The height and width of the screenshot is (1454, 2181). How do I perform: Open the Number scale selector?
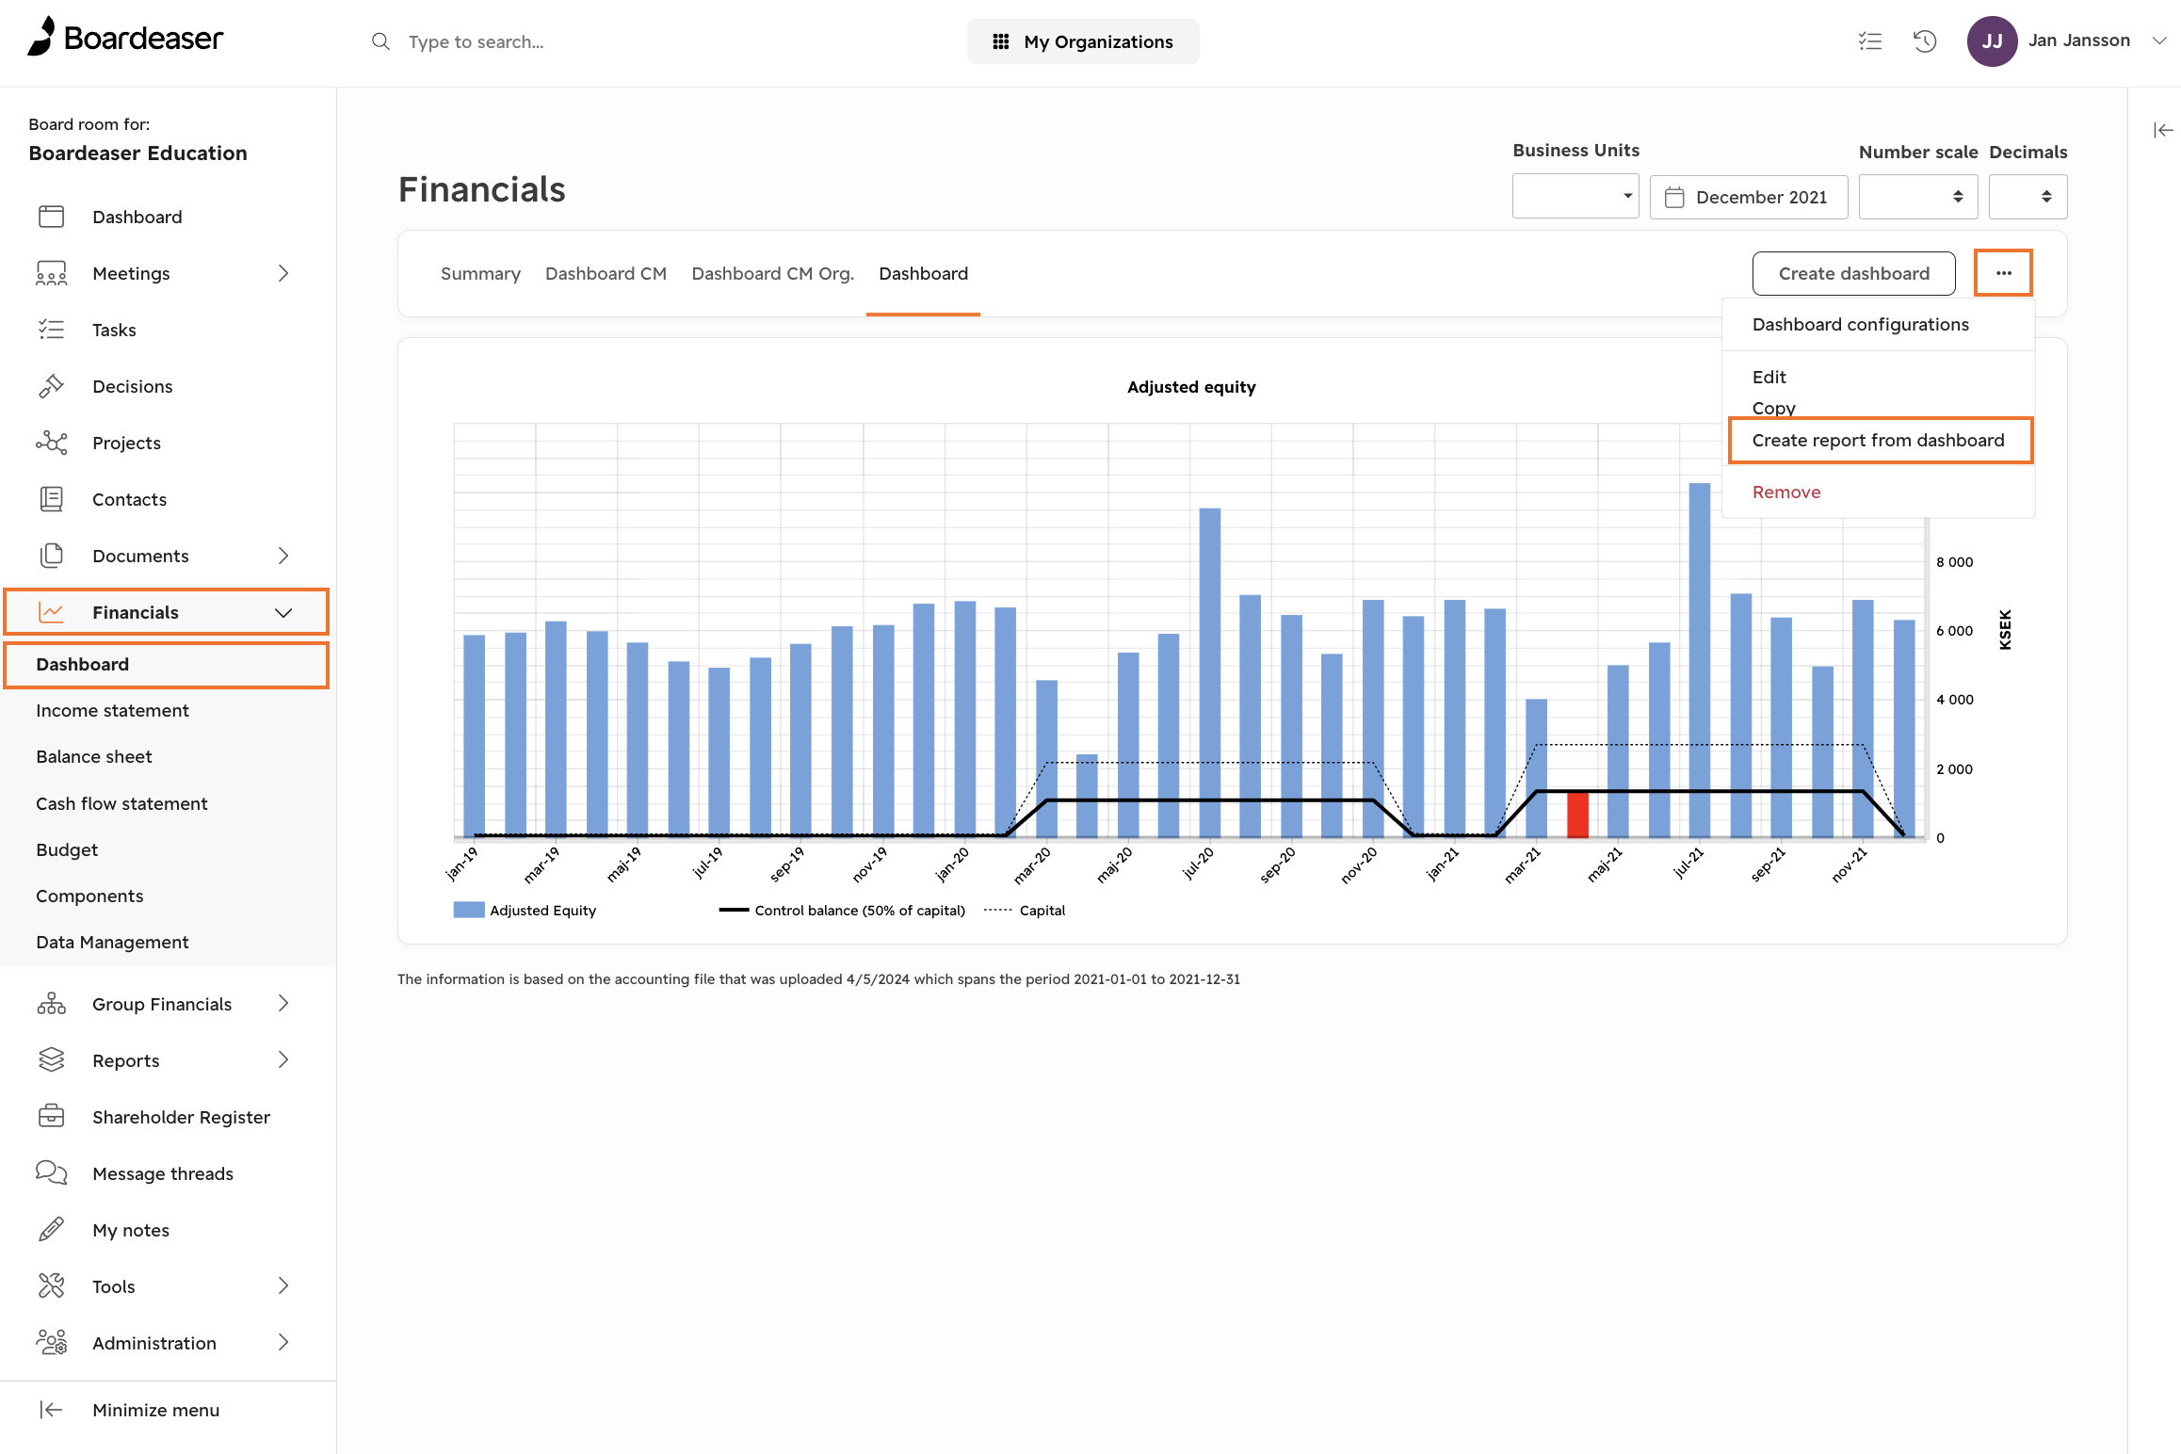tap(1917, 197)
